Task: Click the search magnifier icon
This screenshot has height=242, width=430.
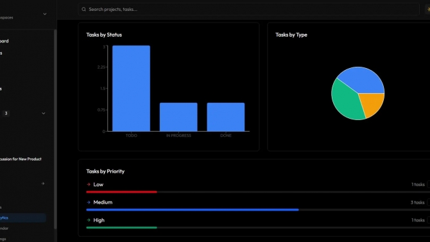Action: pos(83,10)
